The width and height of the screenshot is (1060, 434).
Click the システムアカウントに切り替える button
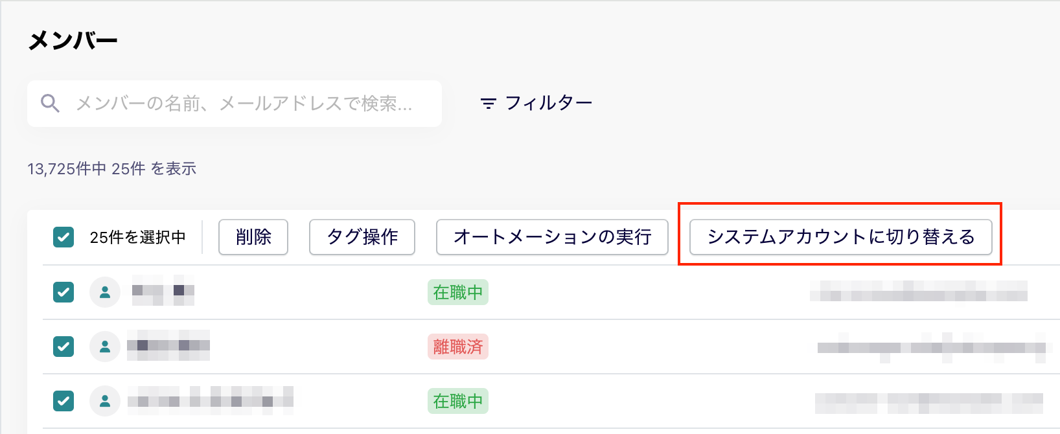(x=841, y=238)
